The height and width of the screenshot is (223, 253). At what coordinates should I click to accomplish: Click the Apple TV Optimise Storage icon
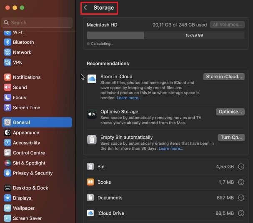pos(92,114)
